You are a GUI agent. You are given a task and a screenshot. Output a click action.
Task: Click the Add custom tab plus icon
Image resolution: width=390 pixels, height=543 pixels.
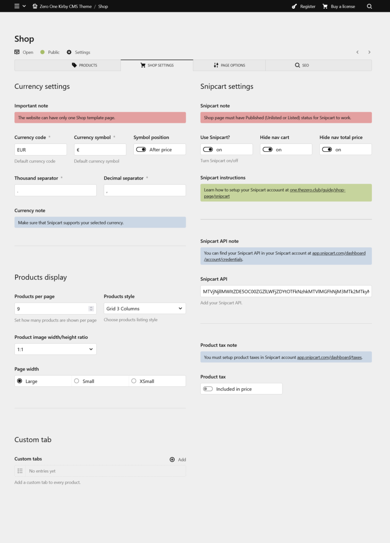point(172,459)
